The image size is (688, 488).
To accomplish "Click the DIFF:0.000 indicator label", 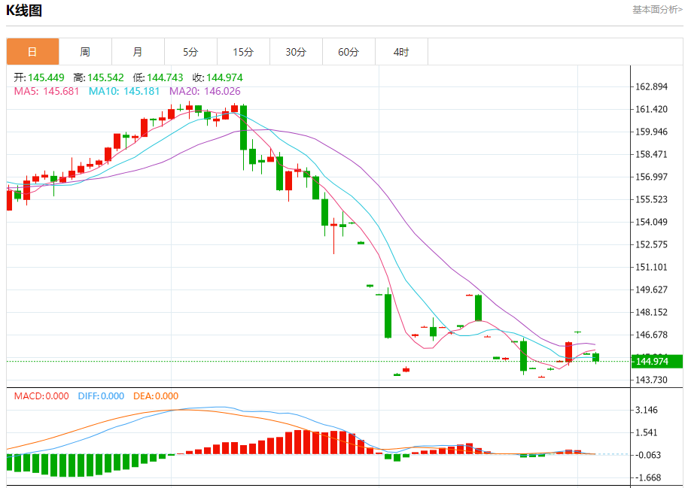I will point(101,396).
